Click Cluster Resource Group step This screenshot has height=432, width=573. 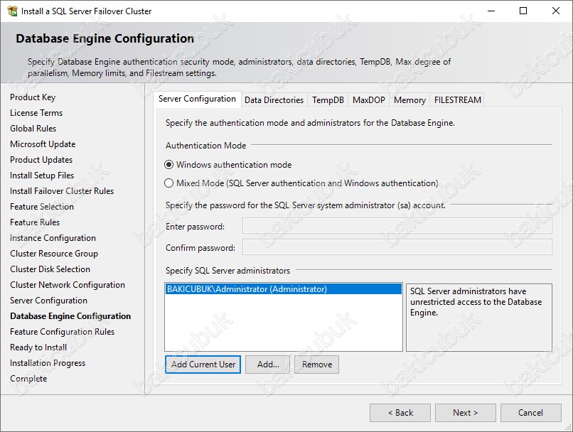click(54, 254)
